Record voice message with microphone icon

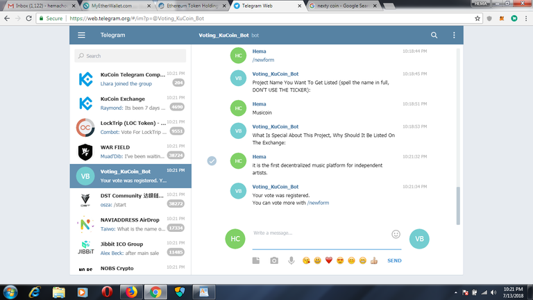(291, 260)
